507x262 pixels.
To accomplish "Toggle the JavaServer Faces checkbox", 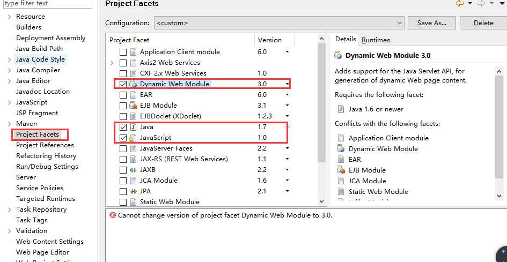I will [123, 148].
